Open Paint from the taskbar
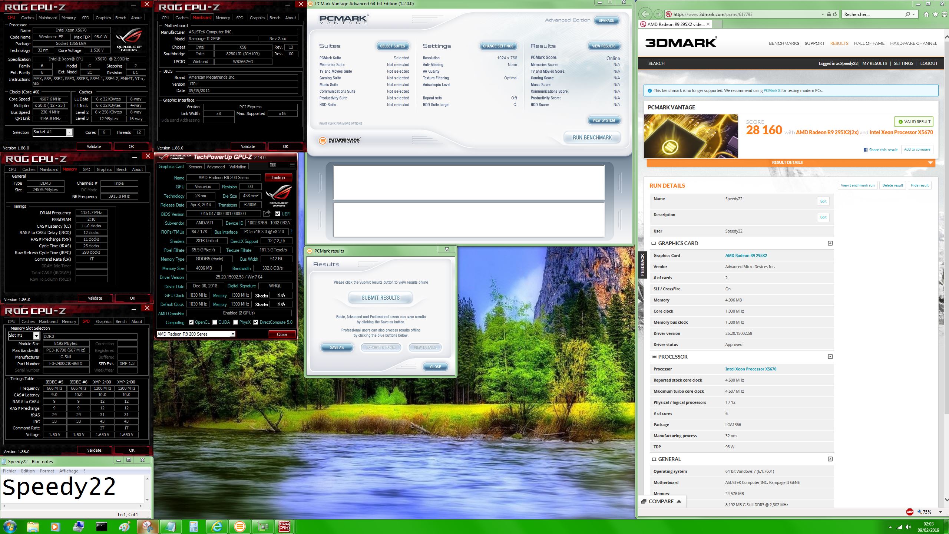This screenshot has height=534, width=949. [124, 527]
